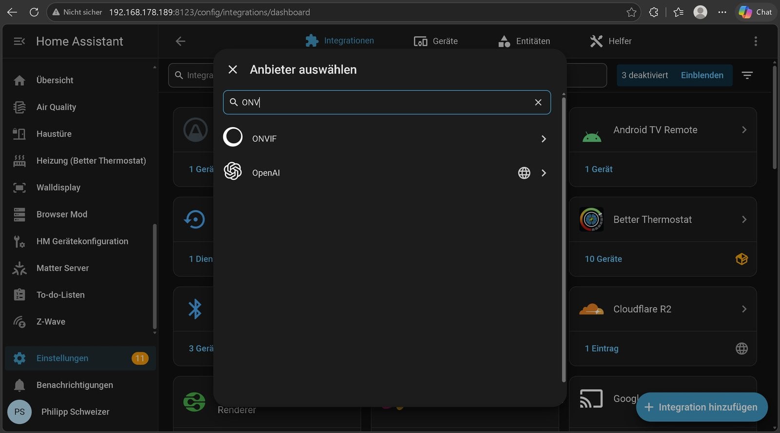Expand the OpenAI entry chevron
780x433 pixels.
pyautogui.click(x=544, y=173)
